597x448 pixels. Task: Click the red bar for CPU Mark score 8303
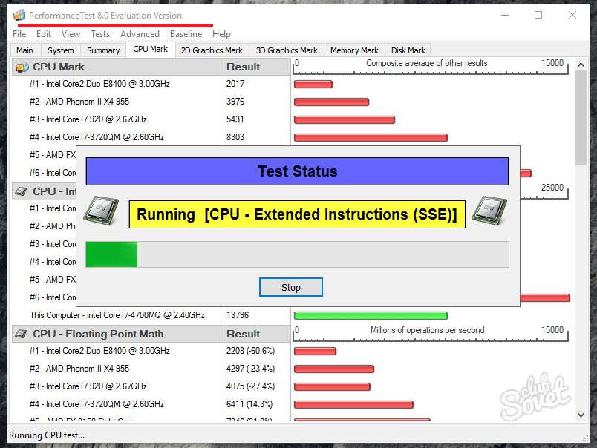click(371, 137)
